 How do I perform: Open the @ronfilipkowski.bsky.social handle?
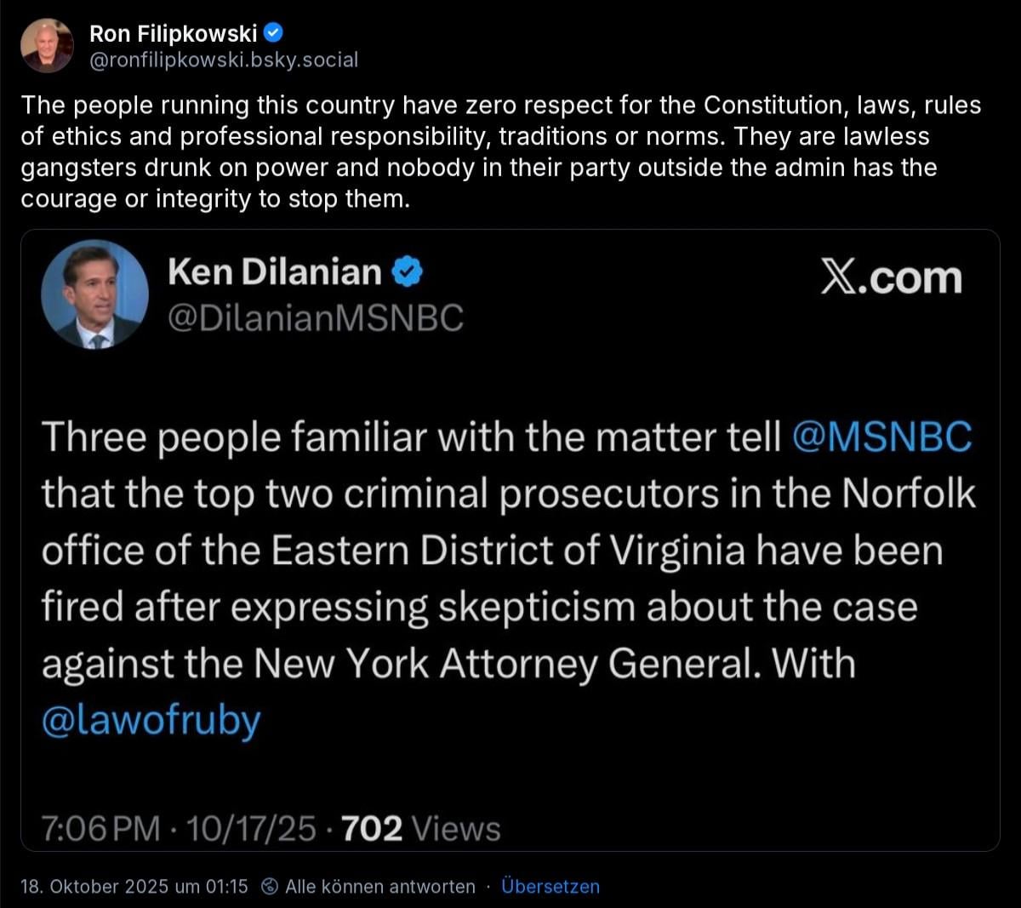click(x=223, y=60)
